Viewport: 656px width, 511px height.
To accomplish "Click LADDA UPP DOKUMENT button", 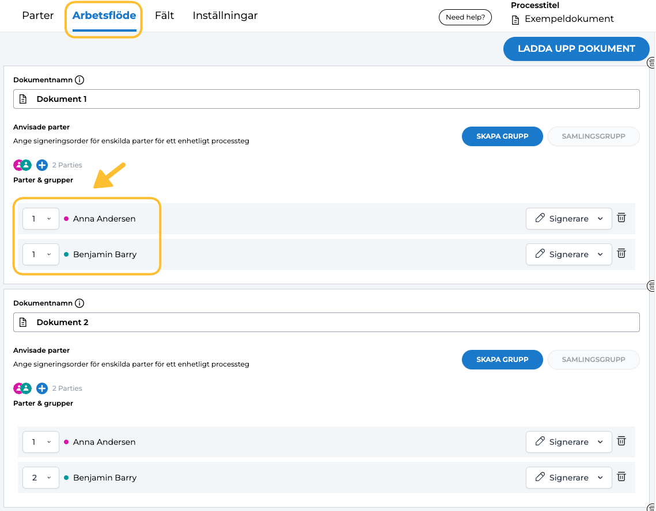I will 576,49.
